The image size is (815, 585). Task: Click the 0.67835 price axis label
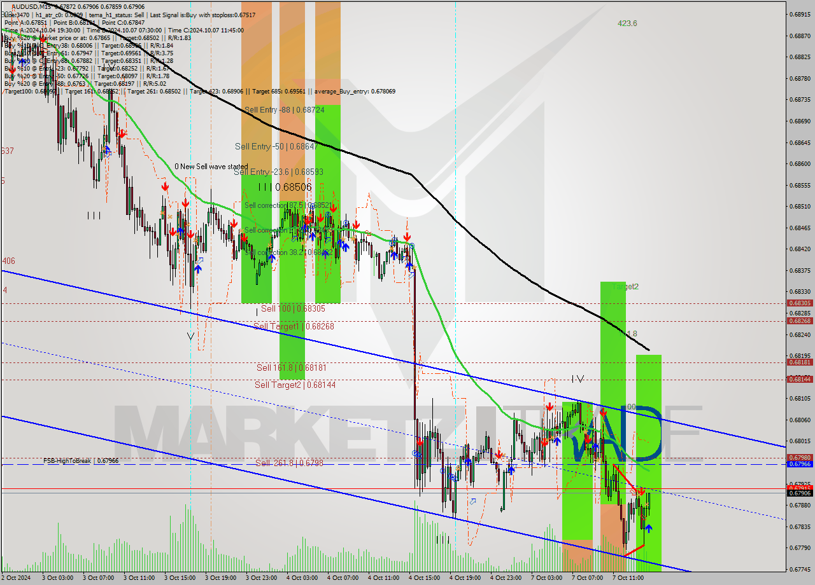(x=800, y=526)
